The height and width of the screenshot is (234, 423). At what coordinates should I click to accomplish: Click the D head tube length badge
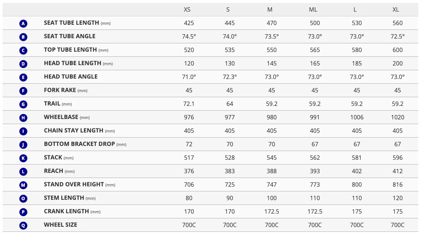click(23, 64)
